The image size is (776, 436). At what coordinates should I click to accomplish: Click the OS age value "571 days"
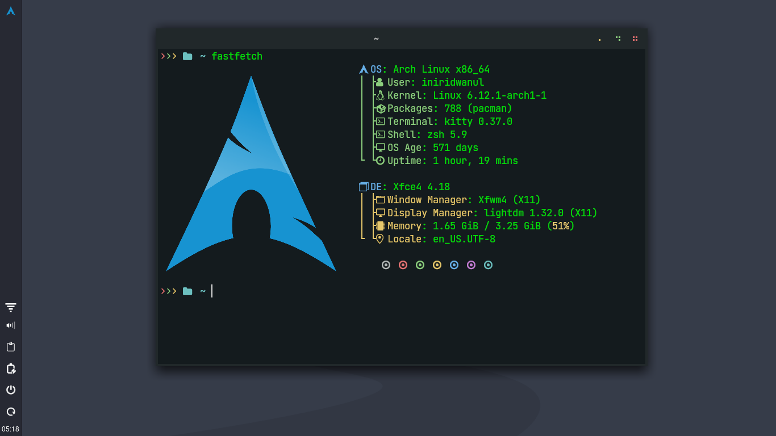[456, 148]
